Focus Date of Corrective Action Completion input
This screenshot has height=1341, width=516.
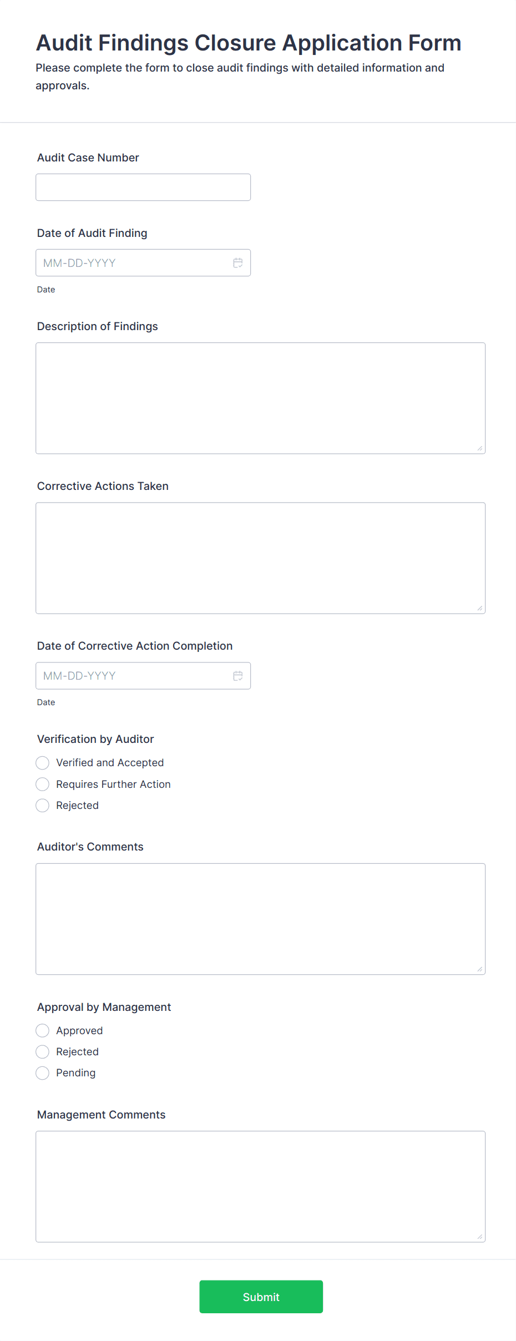(x=133, y=676)
